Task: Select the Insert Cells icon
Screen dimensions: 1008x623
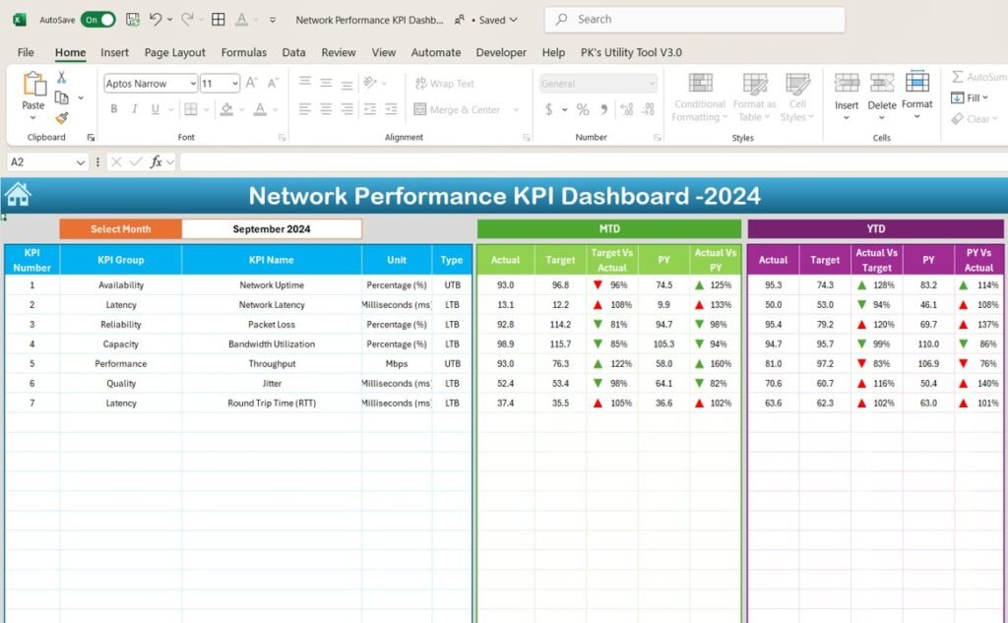Action: pos(847,95)
